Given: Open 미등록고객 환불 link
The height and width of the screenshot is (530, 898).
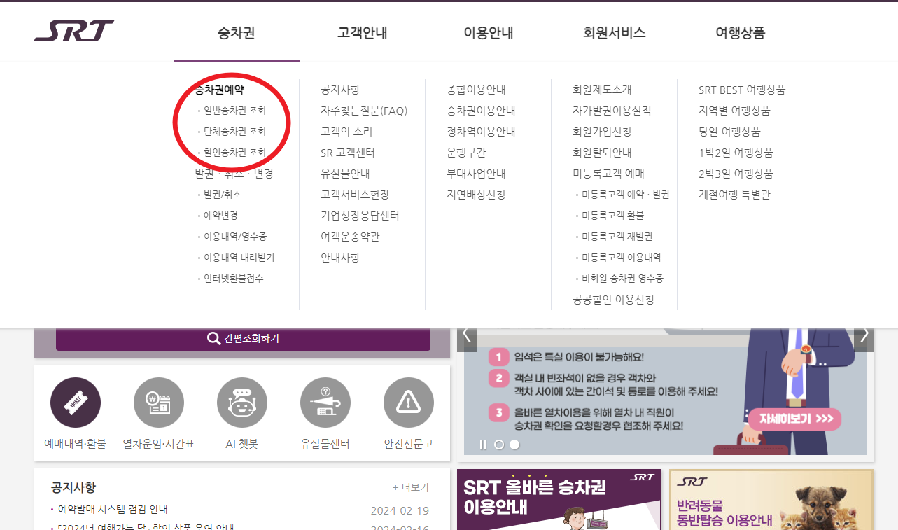Looking at the screenshot, I should click(612, 216).
